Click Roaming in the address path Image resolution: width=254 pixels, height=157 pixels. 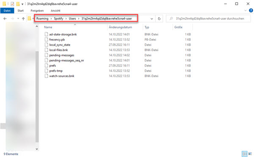[42, 19]
